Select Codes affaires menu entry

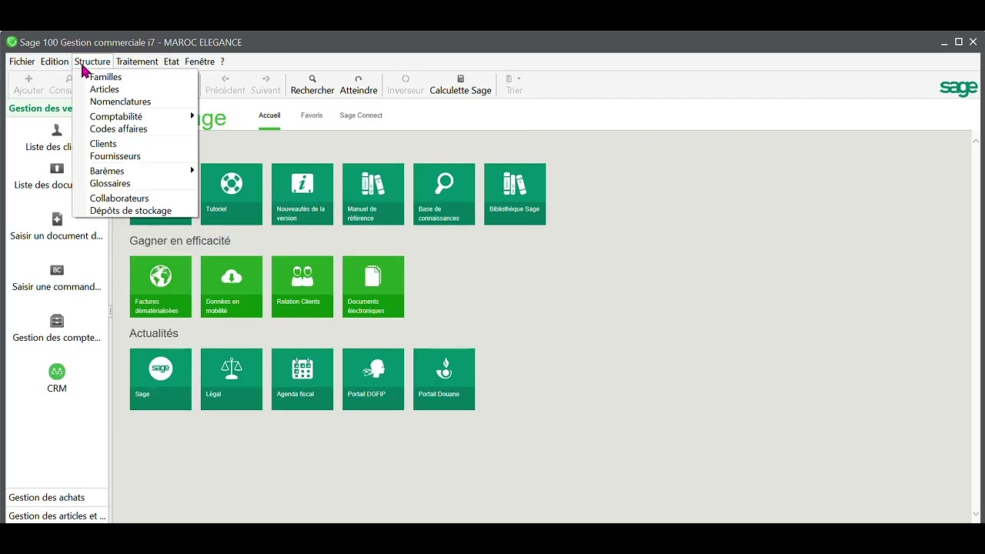coord(135,128)
